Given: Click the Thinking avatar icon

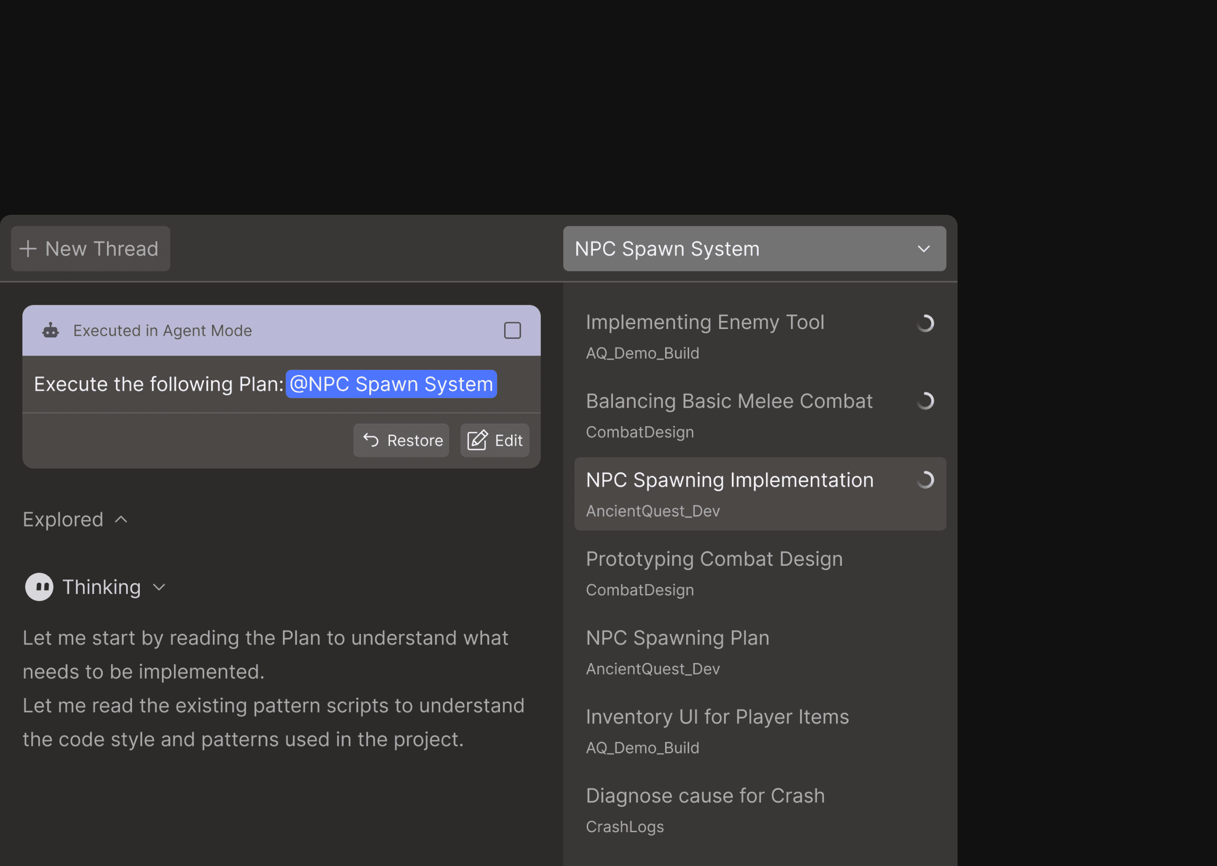Looking at the screenshot, I should (39, 587).
